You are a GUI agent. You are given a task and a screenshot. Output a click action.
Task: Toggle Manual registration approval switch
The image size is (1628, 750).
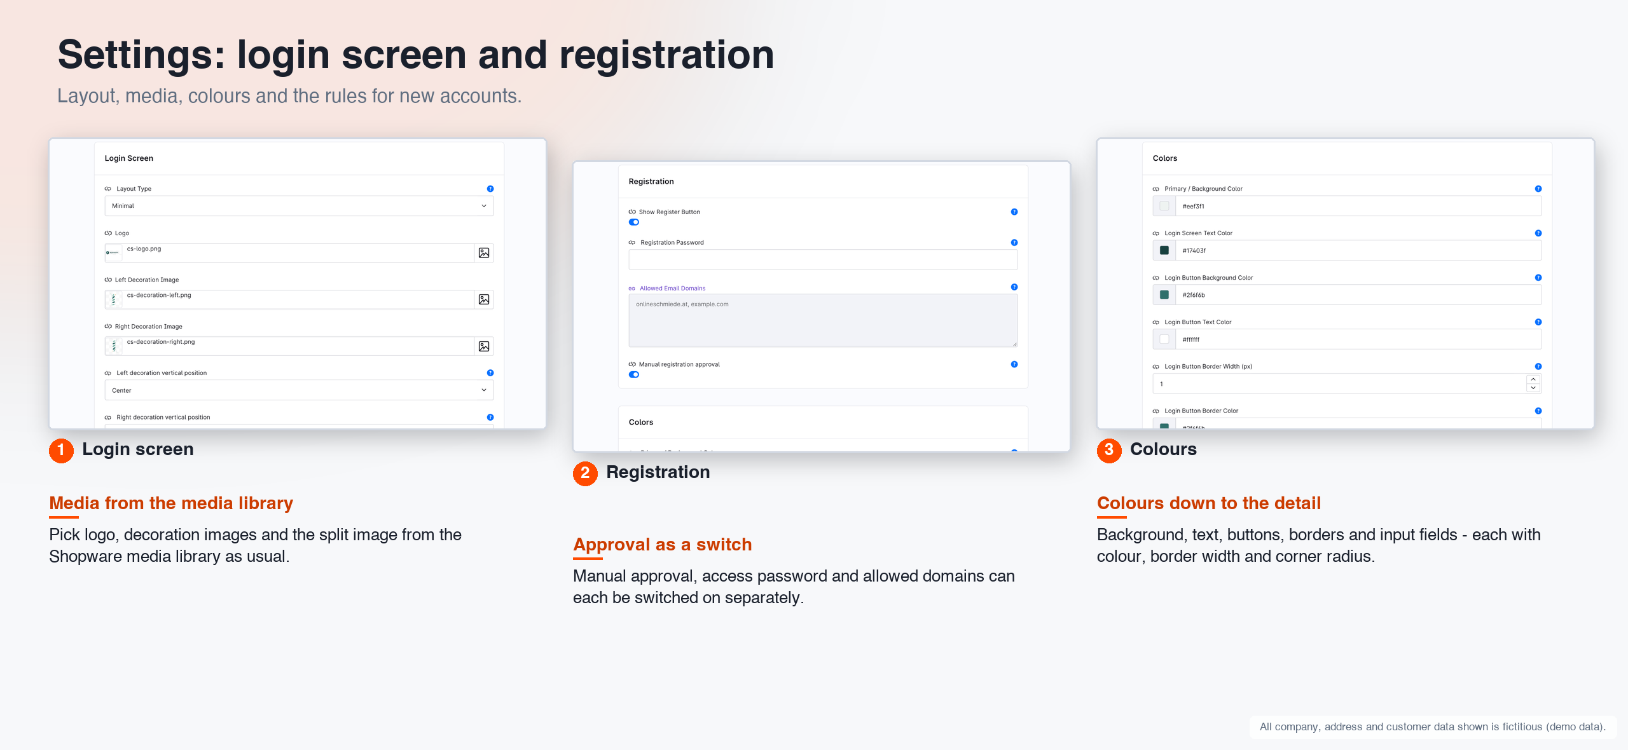634,375
